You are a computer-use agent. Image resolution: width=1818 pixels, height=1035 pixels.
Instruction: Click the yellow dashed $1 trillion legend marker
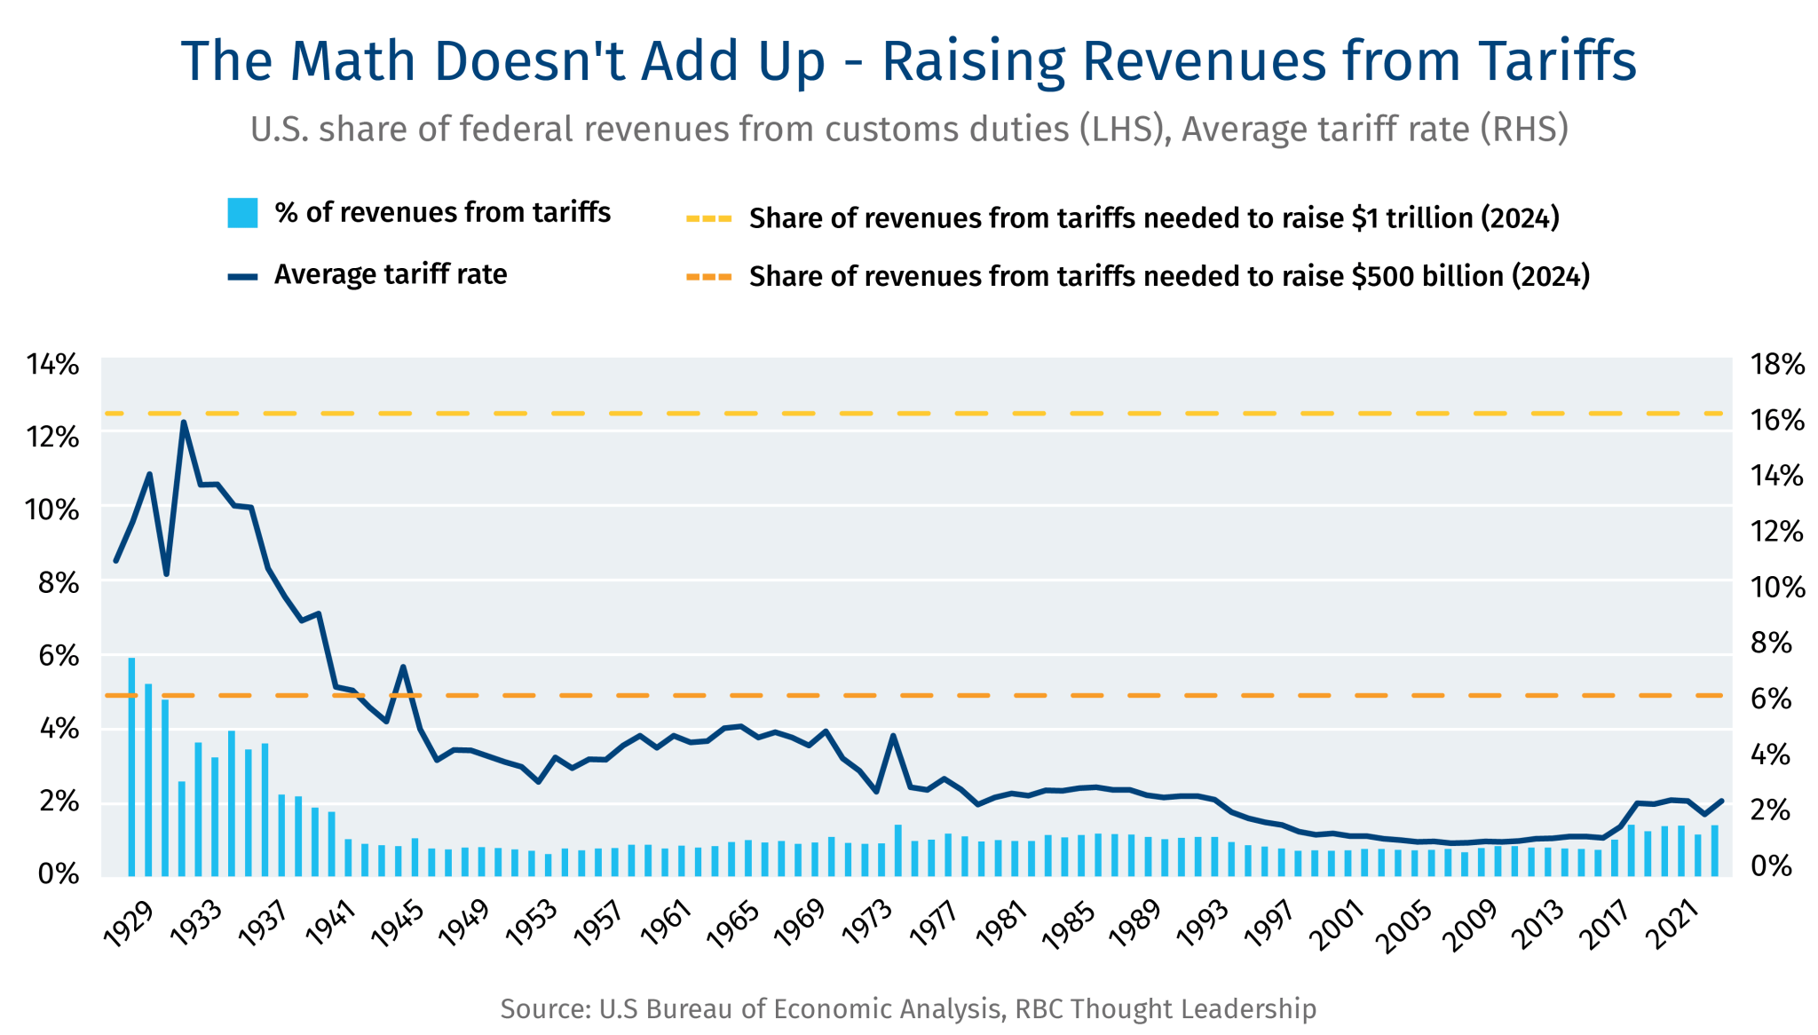tap(708, 218)
